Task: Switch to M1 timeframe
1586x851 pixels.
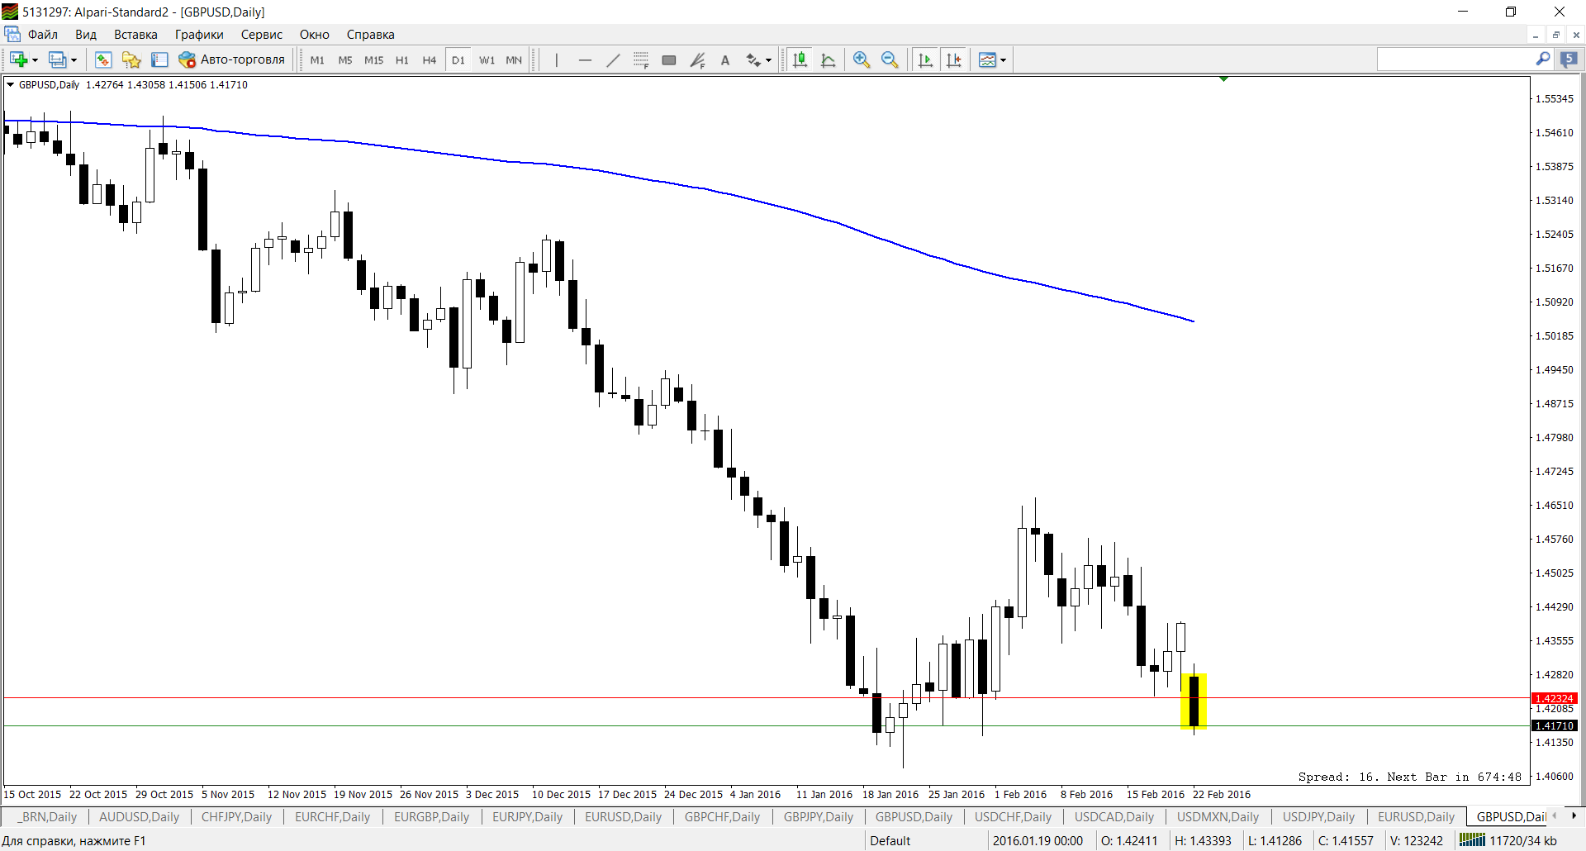Action: 317,59
